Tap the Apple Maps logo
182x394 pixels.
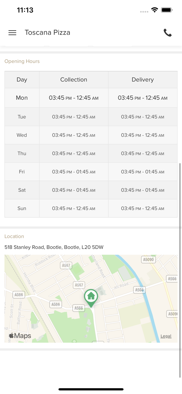(20, 336)
